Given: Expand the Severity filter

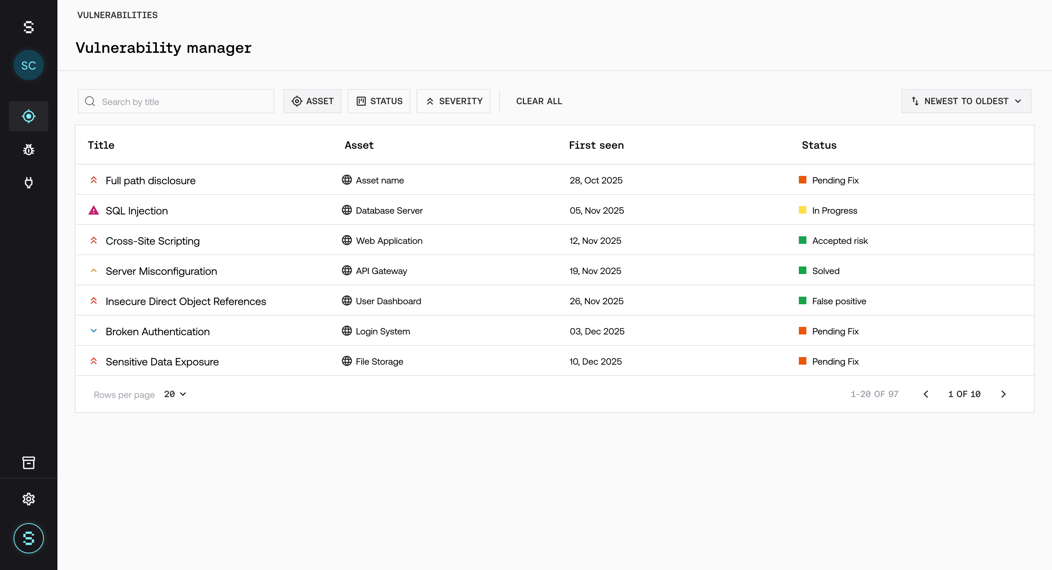Looking at the screenshot, I should click(453, 101).
